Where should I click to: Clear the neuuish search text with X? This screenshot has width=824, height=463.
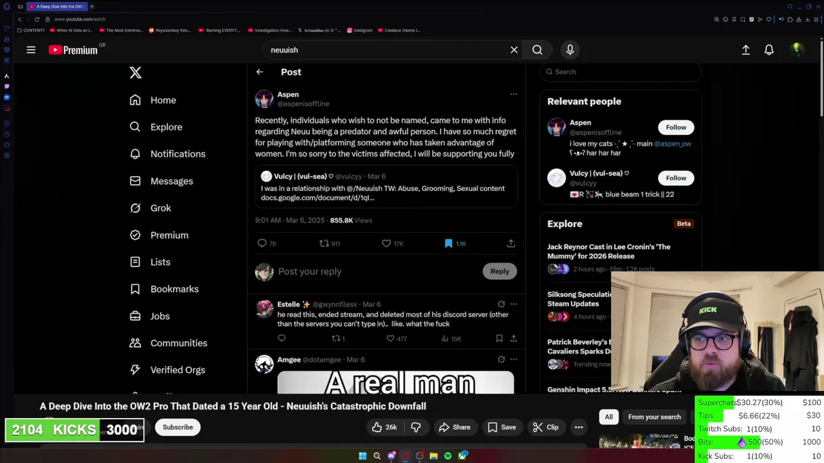pyautogui.click(x=514, y=50)
